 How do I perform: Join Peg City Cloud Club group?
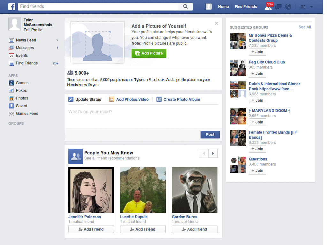pyautogui.click(x=257, y=74)
